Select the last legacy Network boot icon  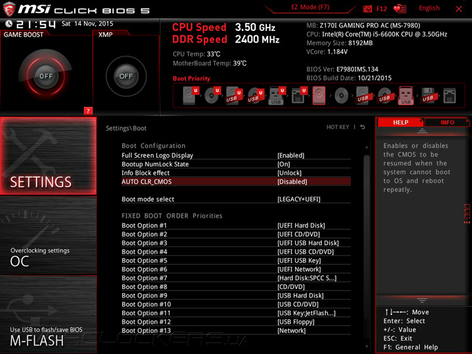[x=450, y=96]
